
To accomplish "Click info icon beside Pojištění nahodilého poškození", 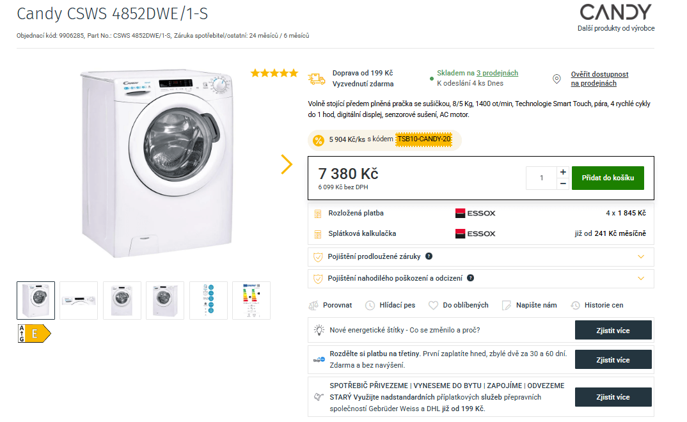I will 470,278.
